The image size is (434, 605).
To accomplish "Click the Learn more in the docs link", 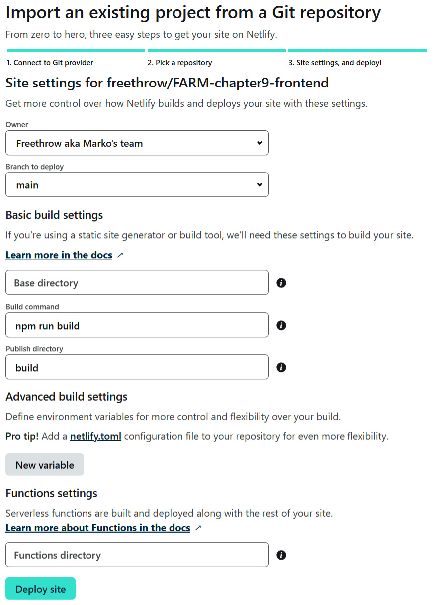I will click(59, 254).
